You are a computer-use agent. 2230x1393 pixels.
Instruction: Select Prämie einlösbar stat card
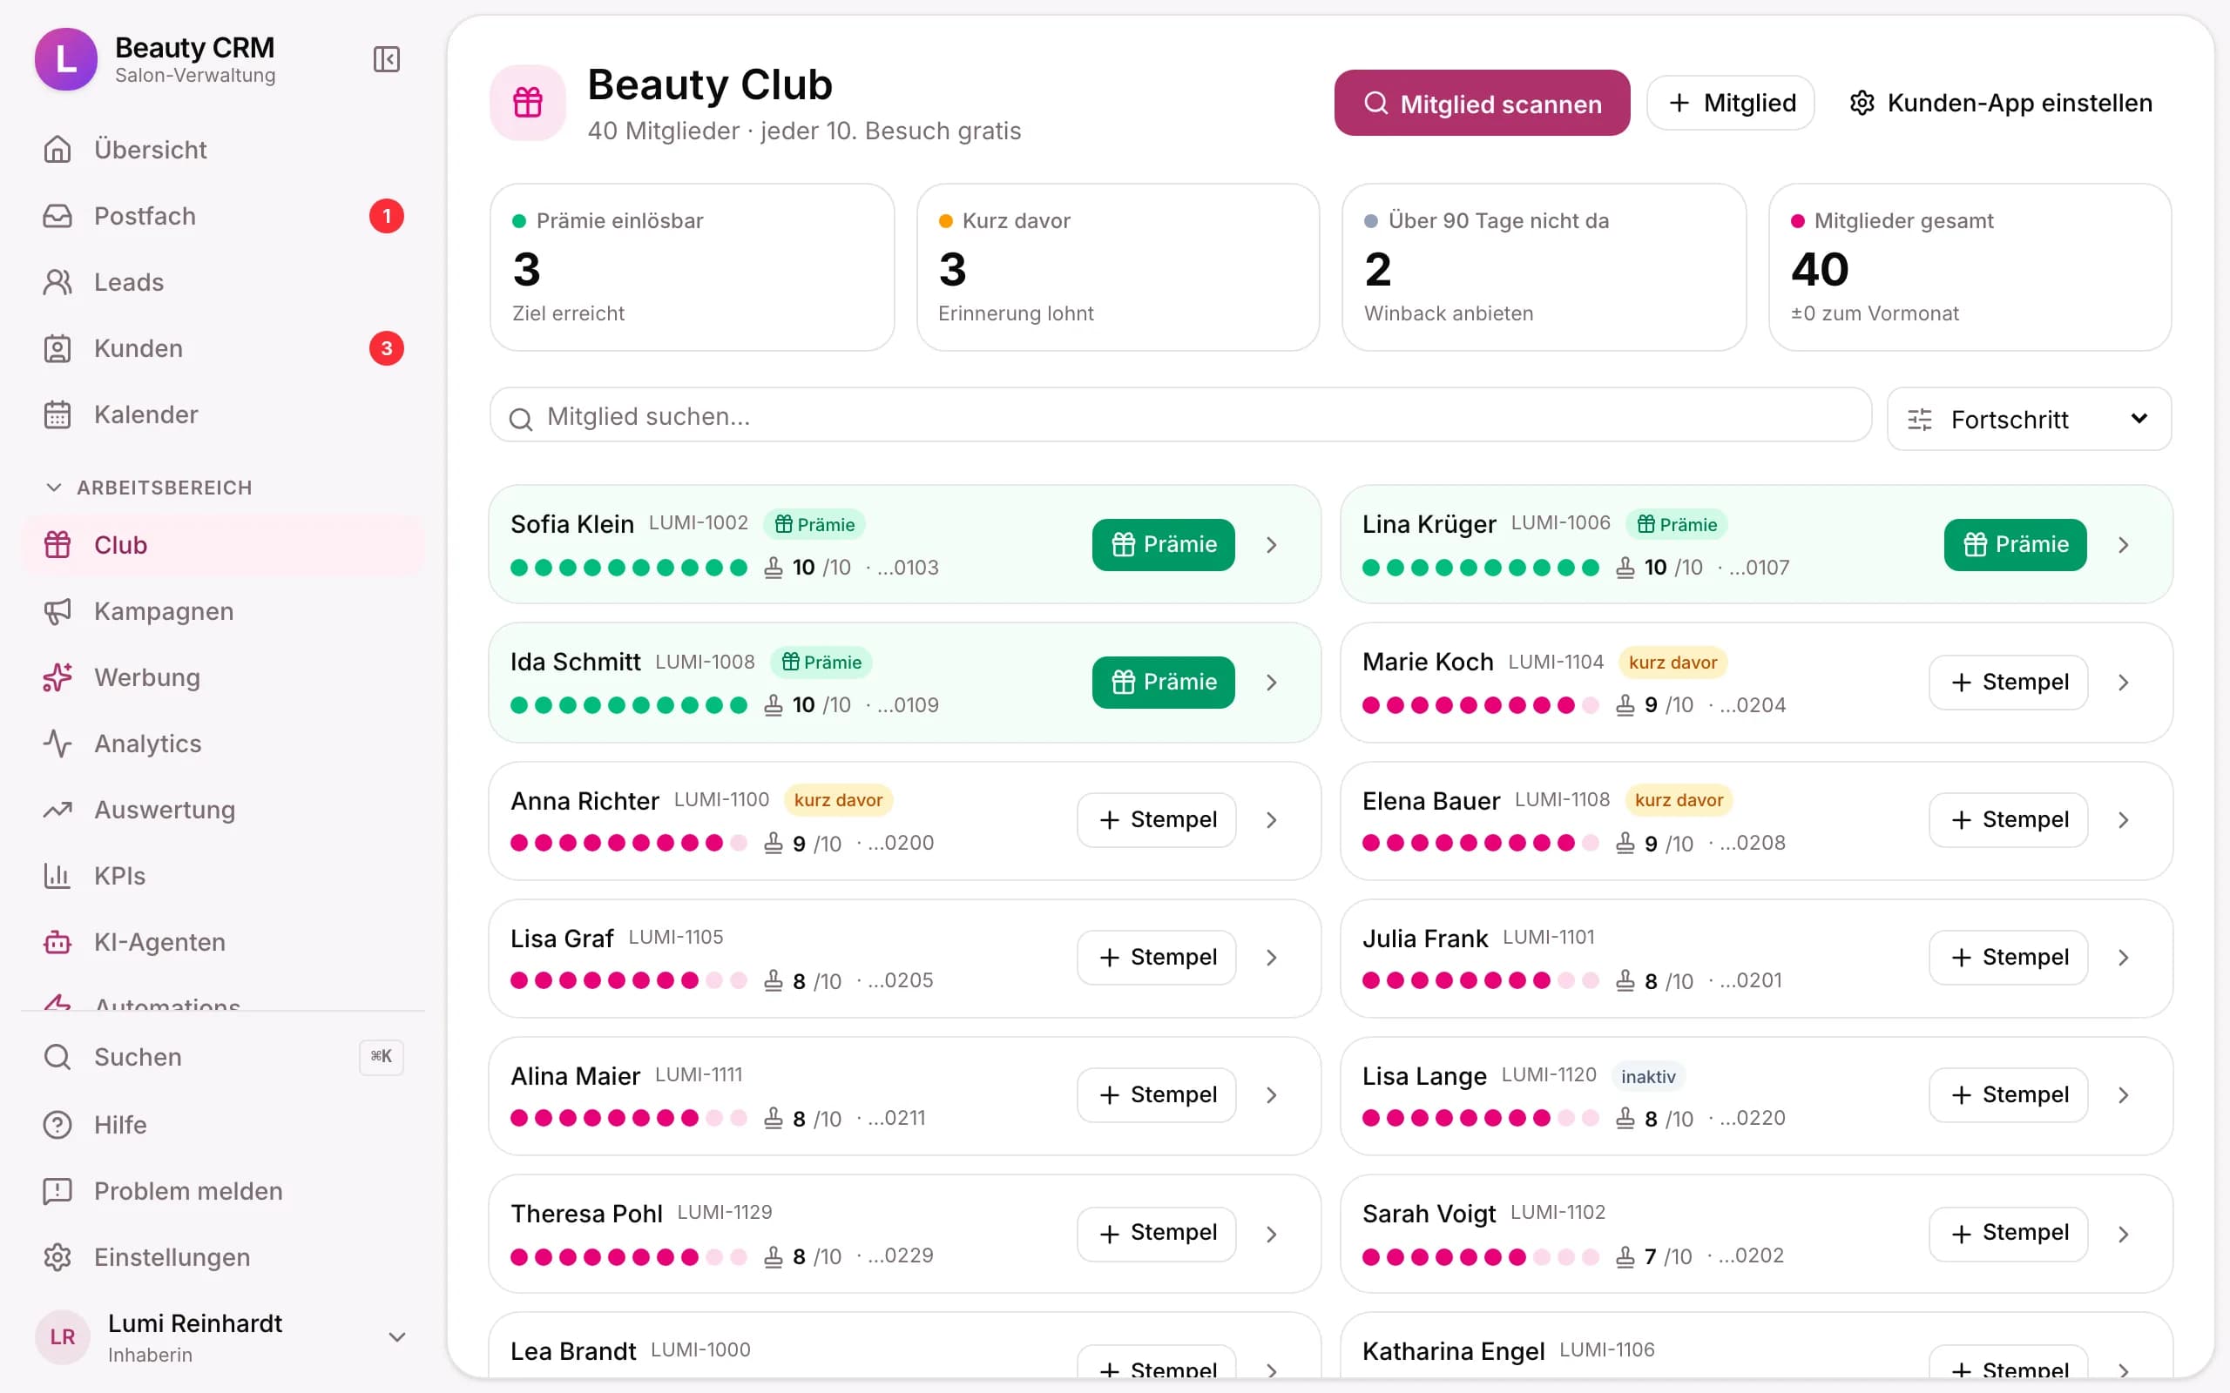point(692,267)
